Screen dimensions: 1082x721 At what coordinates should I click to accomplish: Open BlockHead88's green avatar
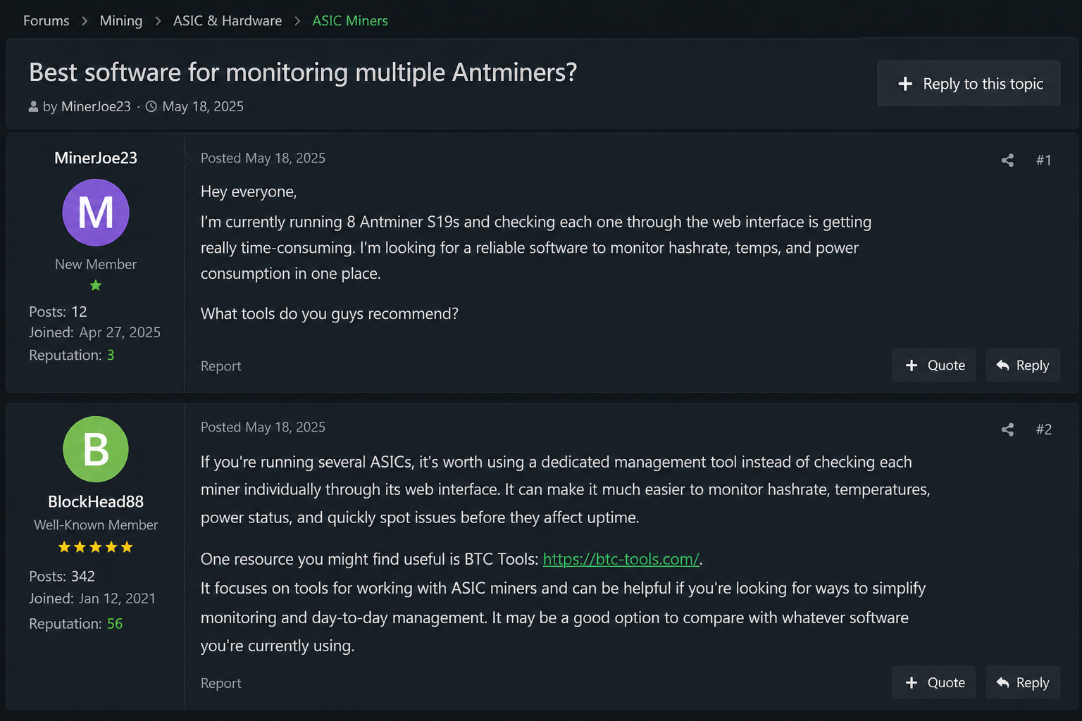point(96,449)
